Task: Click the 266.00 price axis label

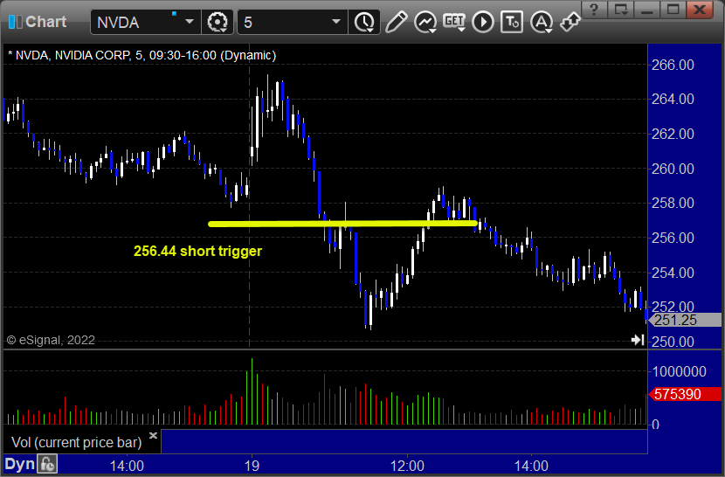Action: [673, 65]
